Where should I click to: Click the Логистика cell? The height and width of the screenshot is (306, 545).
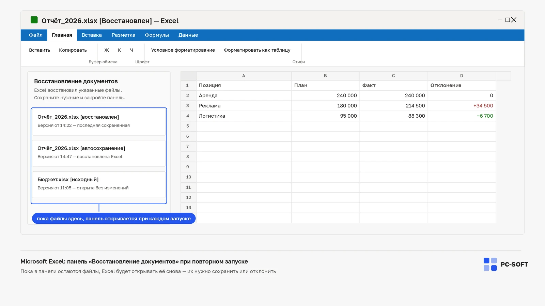point(244,116)
